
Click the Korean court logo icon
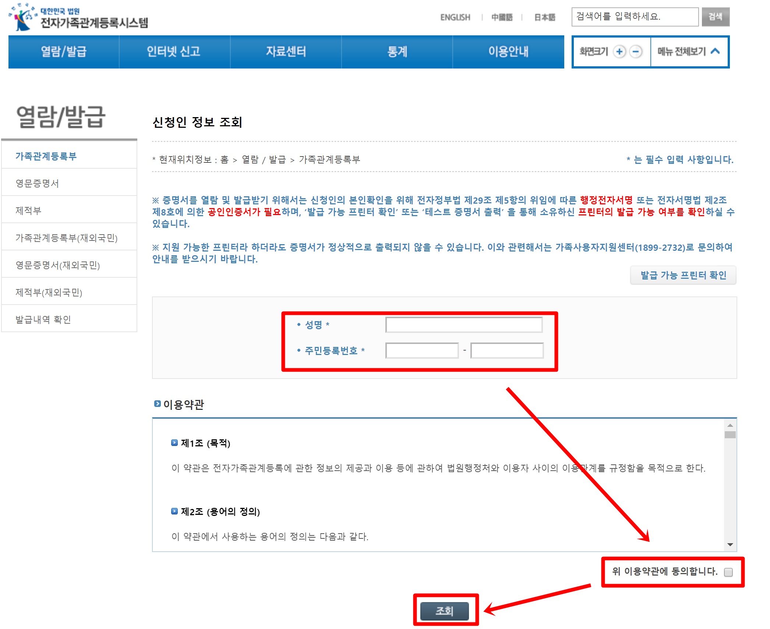pyautogui.click(x=23, y=17)
